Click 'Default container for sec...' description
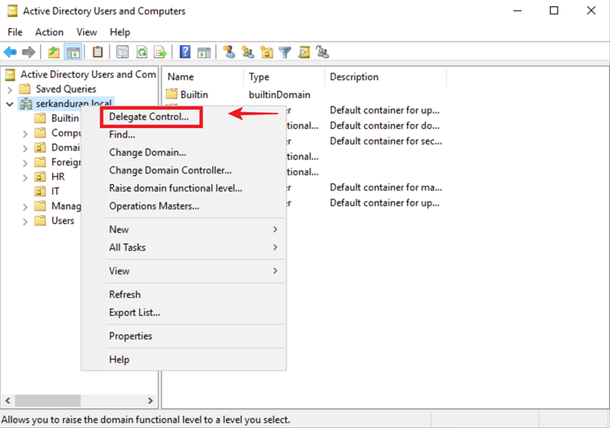Screen dimensions: 610x428 [386, 141]
